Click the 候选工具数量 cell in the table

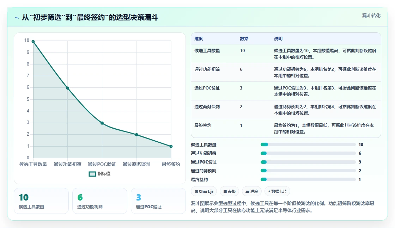pyautogui.click(x=207, y=51)
